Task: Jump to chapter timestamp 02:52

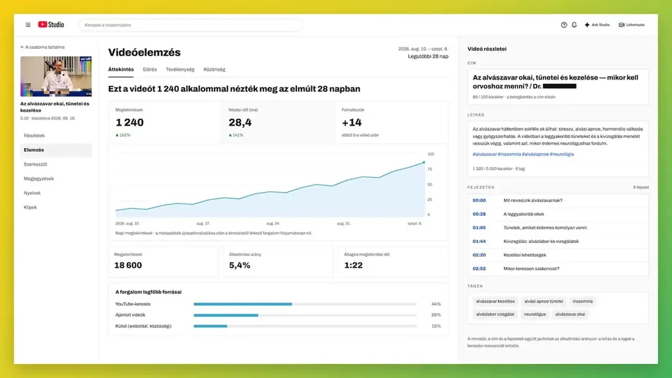Action: coord(479,269)
